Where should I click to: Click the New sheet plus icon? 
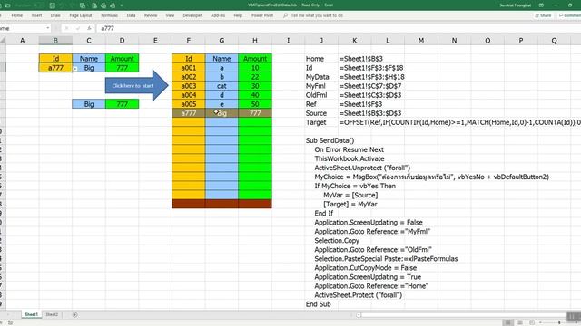click(x=74, y=314)
